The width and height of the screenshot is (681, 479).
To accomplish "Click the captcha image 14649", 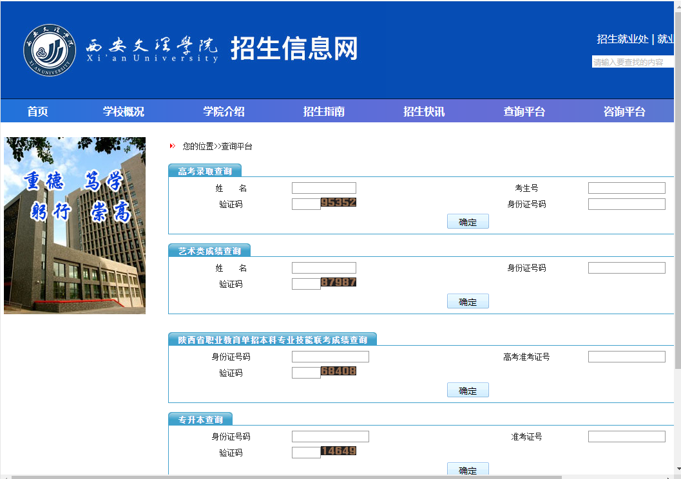I will click(338, 451).
